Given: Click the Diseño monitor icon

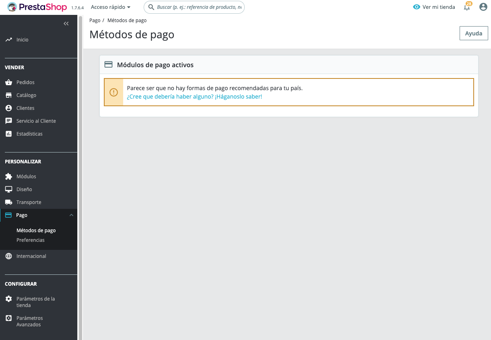Looking at the screenshot, I should [8, 190].
